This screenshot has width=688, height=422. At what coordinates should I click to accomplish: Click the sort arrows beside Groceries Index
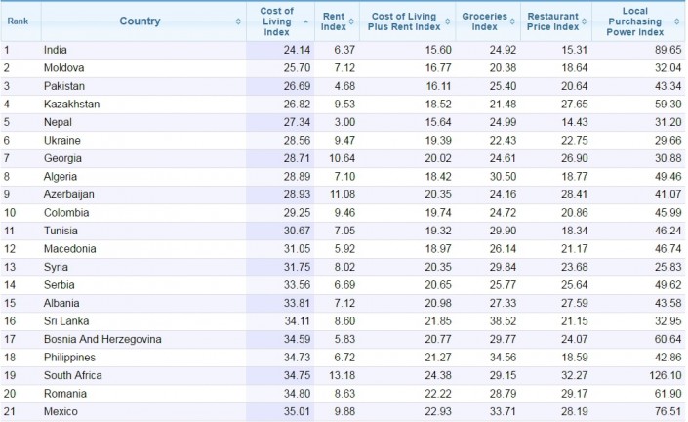point(515,21)
